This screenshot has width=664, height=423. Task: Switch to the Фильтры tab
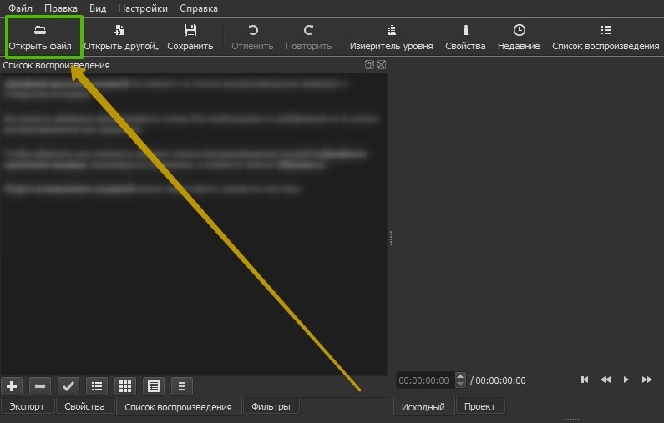point(271,406)
